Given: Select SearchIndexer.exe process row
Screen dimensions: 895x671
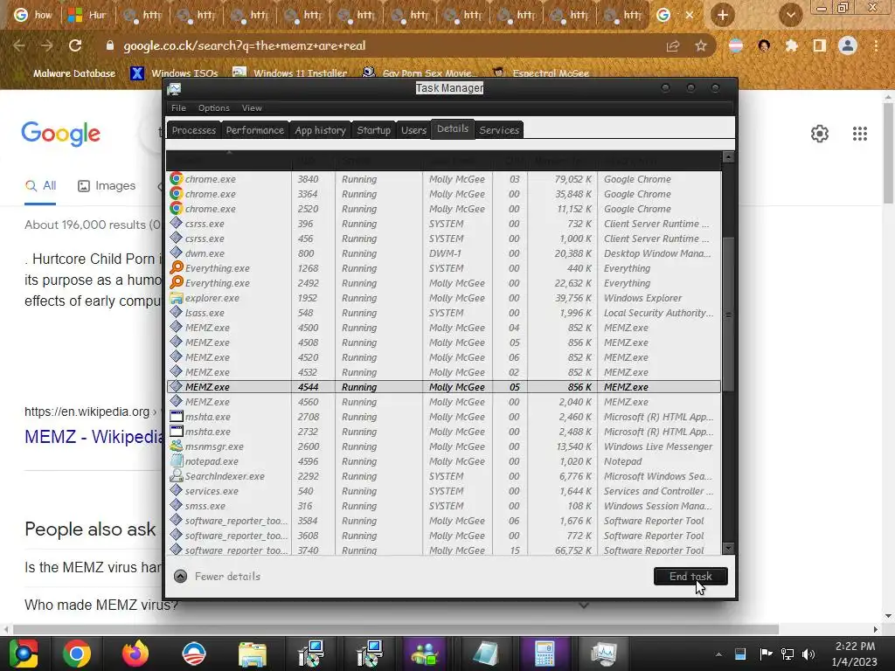Looking at the screenshot, I should click(444, 476).
